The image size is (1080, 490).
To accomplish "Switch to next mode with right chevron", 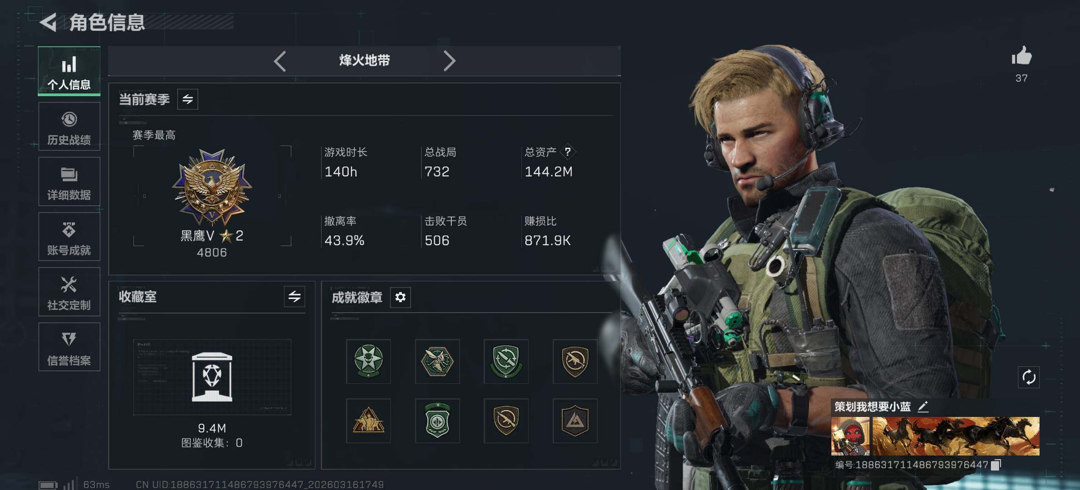I will pyautogui.click(x=449, y=61).
